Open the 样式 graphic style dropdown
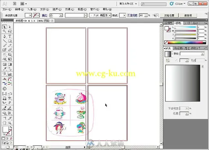 [x=124, y=15]
